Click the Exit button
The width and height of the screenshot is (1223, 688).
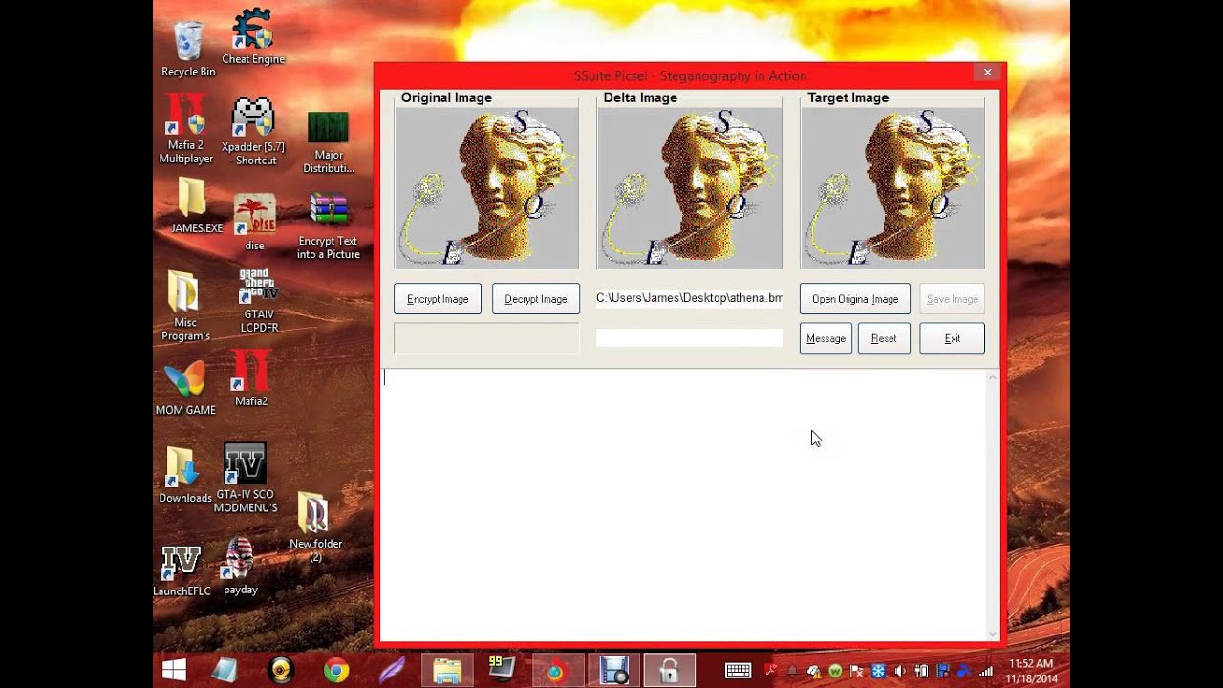[x=952, y=338]
